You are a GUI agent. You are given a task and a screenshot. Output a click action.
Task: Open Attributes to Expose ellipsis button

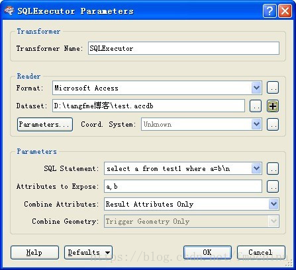tap(273, 187)
